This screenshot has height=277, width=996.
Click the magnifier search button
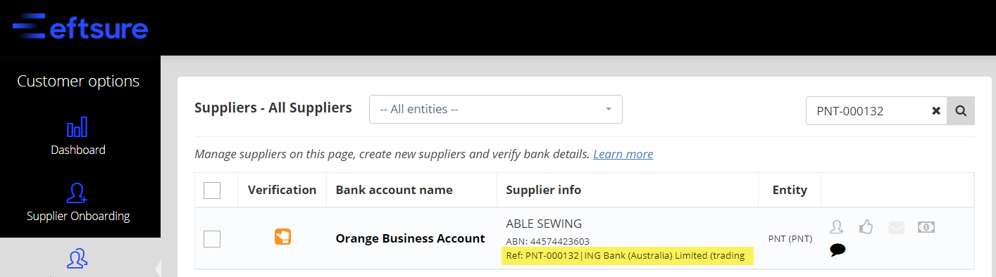(961, 111)
